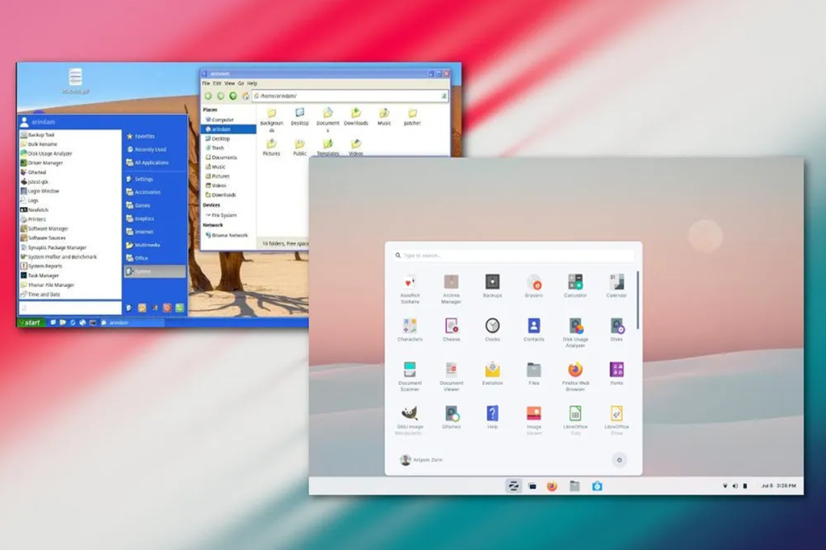Image resolution: width=826 pixels, height=550 pixels.
Task: Select Trash in Thunar's Places sidebar
Action: point(217,148)
